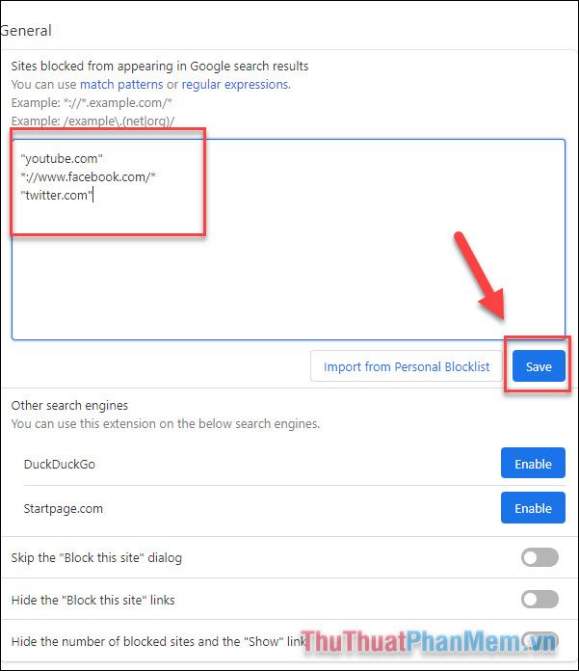Click the General section heading
Screen dimensions: 579x671
pyautogui.click(x=26, y=31)
